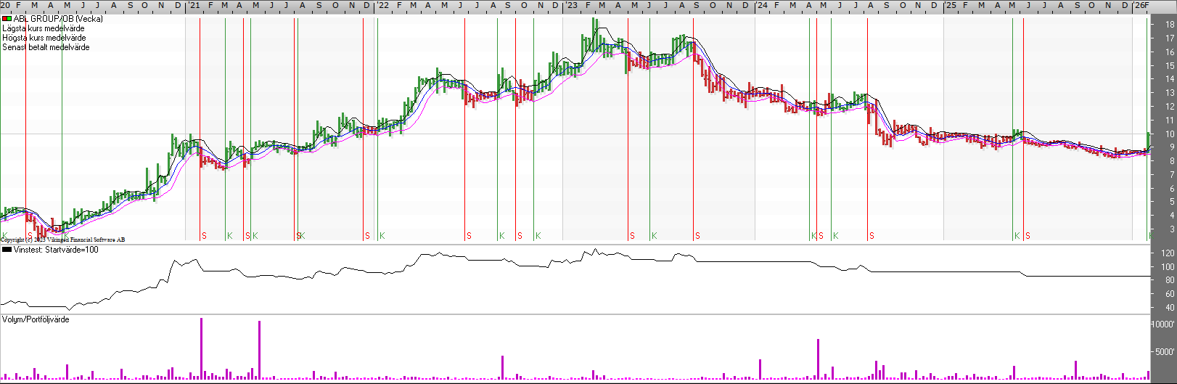The image size is (1177, 384).
Task: Click first green K buy marker after '22
Action: pyautogui.click(x=382, y=236)
